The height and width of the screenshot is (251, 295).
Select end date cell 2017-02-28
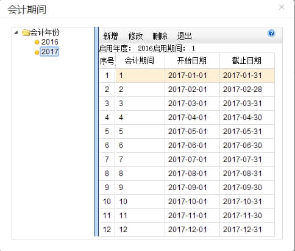click(x=247, y=90)
